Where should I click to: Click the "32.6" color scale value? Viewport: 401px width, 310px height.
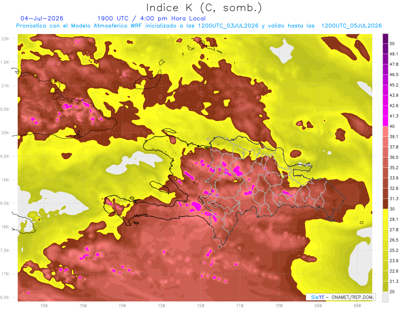pos(394,188)
